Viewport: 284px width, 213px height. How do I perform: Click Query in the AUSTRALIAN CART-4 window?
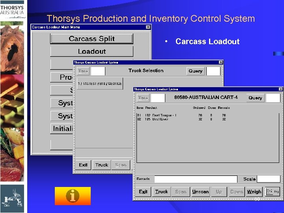click(x=255, y=98)
